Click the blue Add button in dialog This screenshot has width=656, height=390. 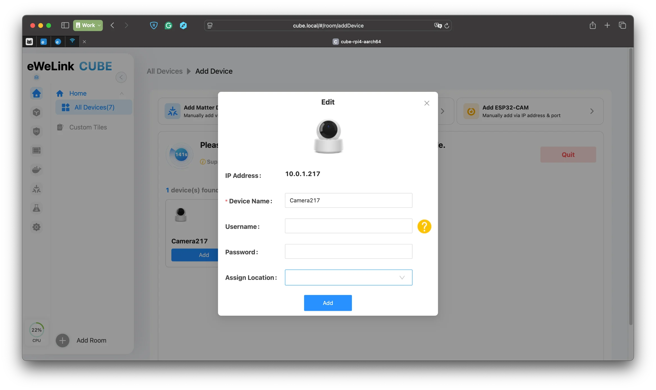coord(328,303)
